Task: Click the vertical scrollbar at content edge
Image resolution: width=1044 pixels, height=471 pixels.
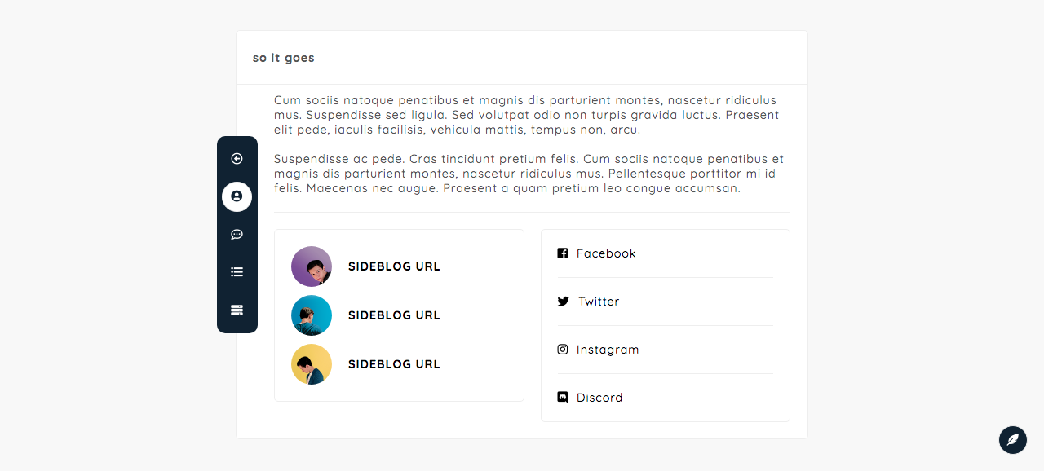Action: (x=807, y=319)
